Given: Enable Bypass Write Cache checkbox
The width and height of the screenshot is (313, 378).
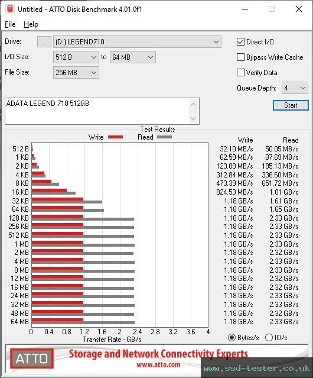Looking at the screenshot, I should coord(240,57).
